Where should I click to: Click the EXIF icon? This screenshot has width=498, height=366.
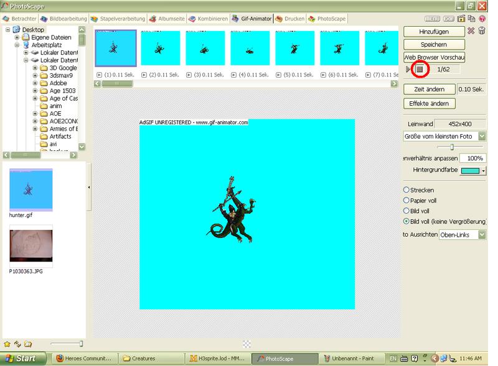click(x=448, y=19)
